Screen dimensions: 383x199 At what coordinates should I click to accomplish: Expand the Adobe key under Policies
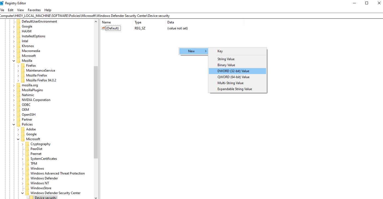click(x=18, y=129)
